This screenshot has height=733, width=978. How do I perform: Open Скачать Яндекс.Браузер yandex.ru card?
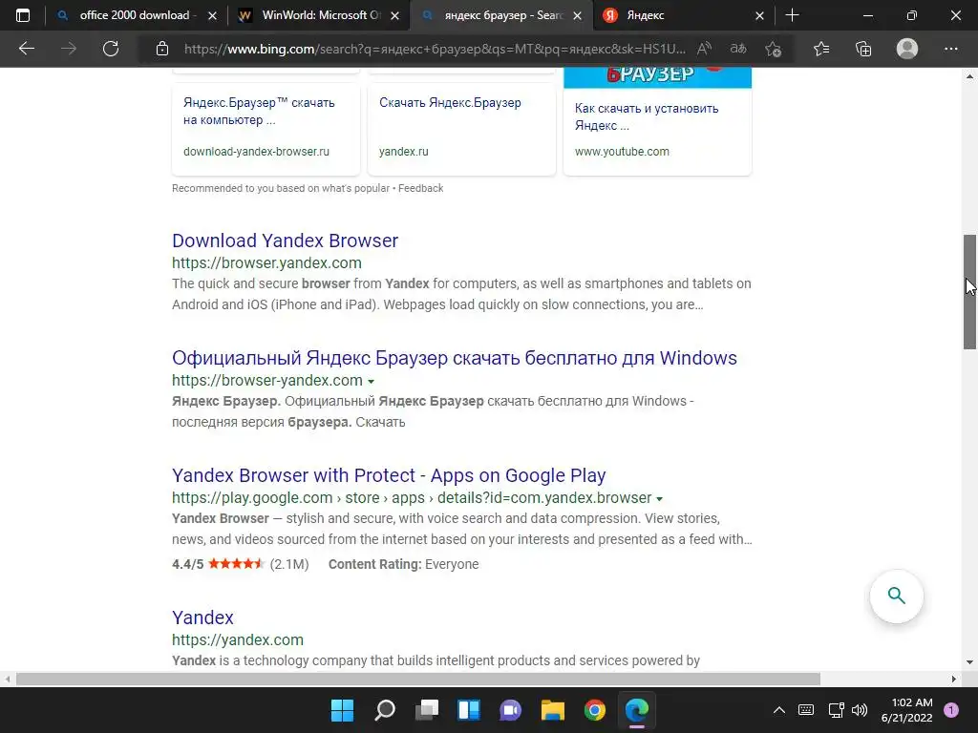coord(461,129)
